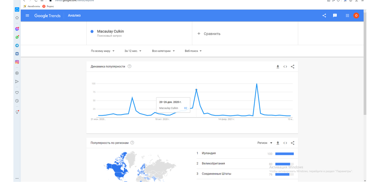
Task: Click the Google Trends logo
Action: pyautogui.click(x=47, y=15)
